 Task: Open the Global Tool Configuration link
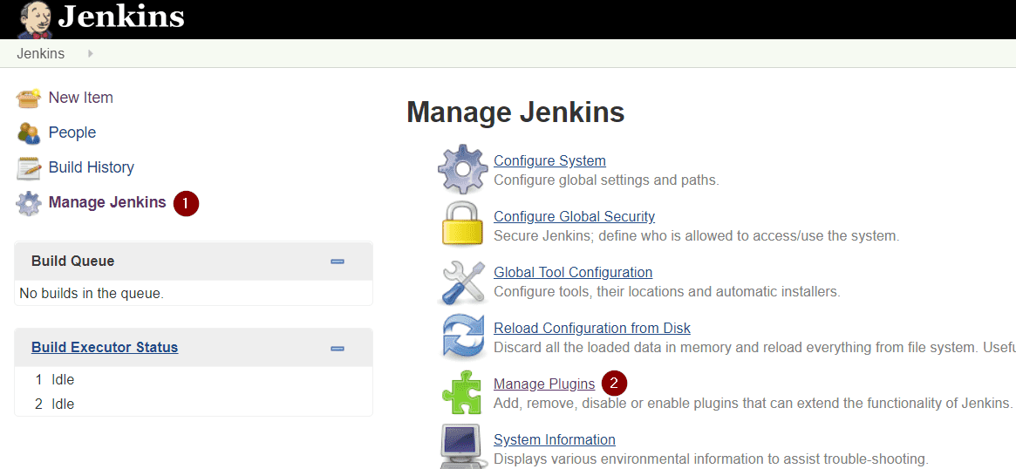(573, 272)
